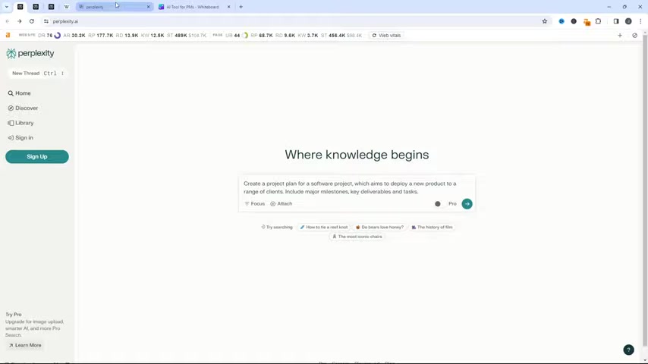Viewport: 648px width, 364px height.
Task: Bookmark this page with the star
Action: (x=545, y=21)
